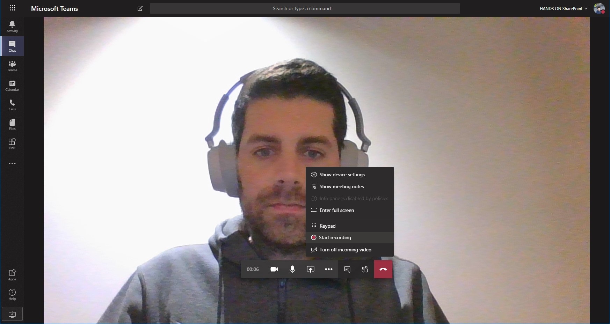This screenshot has height=324, width=610.
Task: Go to Calls in the sidebar
Action: coord(12,105)
